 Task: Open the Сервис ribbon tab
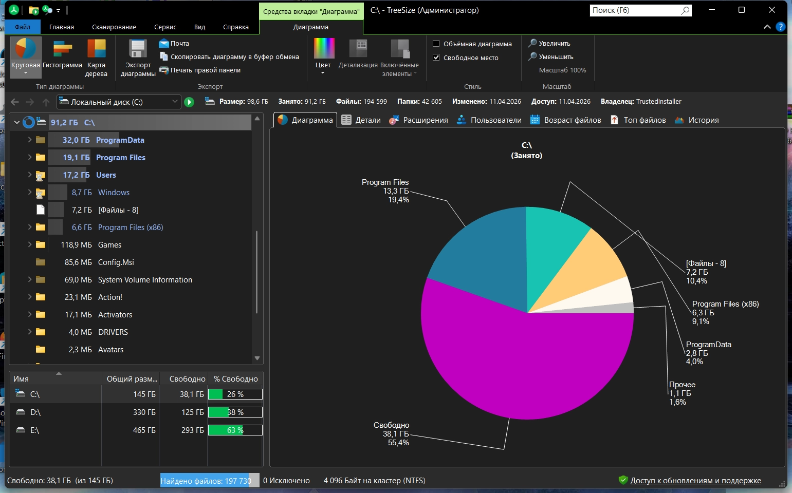[x=165, y=27]
